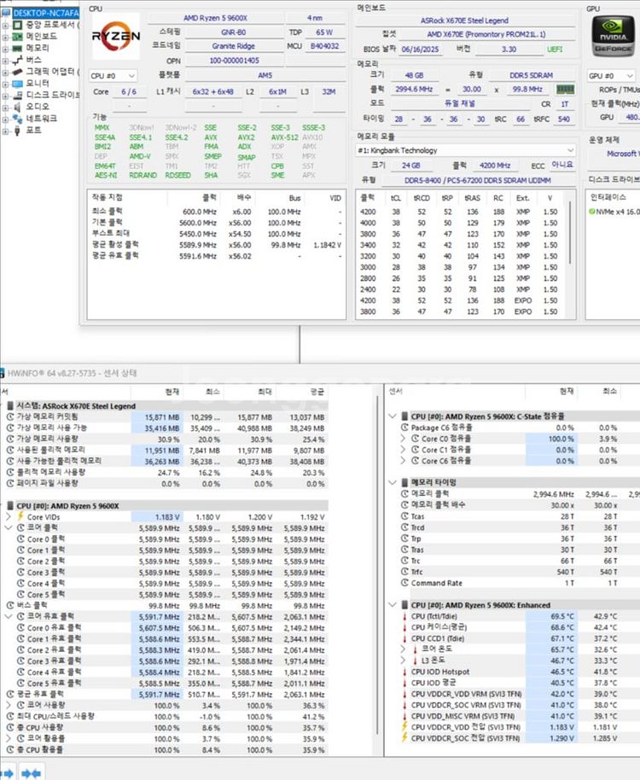
Task: Select the 디스크 드라이브 tree icon
Action: [18, 95]
